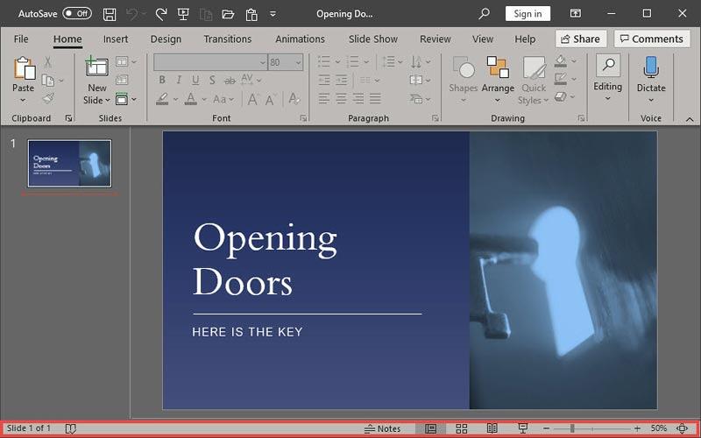Start presentation from beginning icon

point(183,14)
